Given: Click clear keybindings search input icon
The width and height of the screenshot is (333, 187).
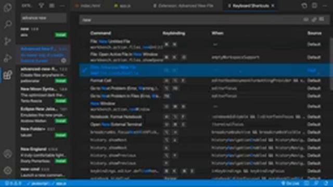Looking at the screenshot, I should click(x=322, y=20).
